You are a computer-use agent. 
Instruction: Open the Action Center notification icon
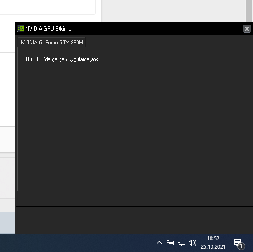[x=239, y=244]
